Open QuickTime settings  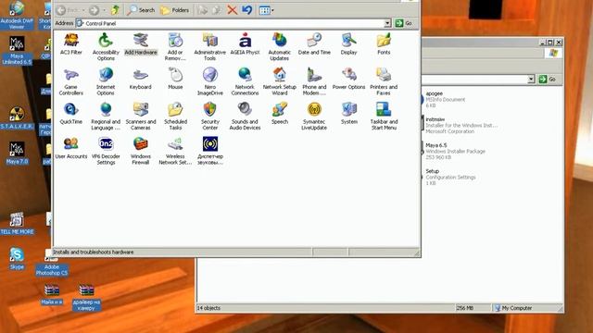71,113
